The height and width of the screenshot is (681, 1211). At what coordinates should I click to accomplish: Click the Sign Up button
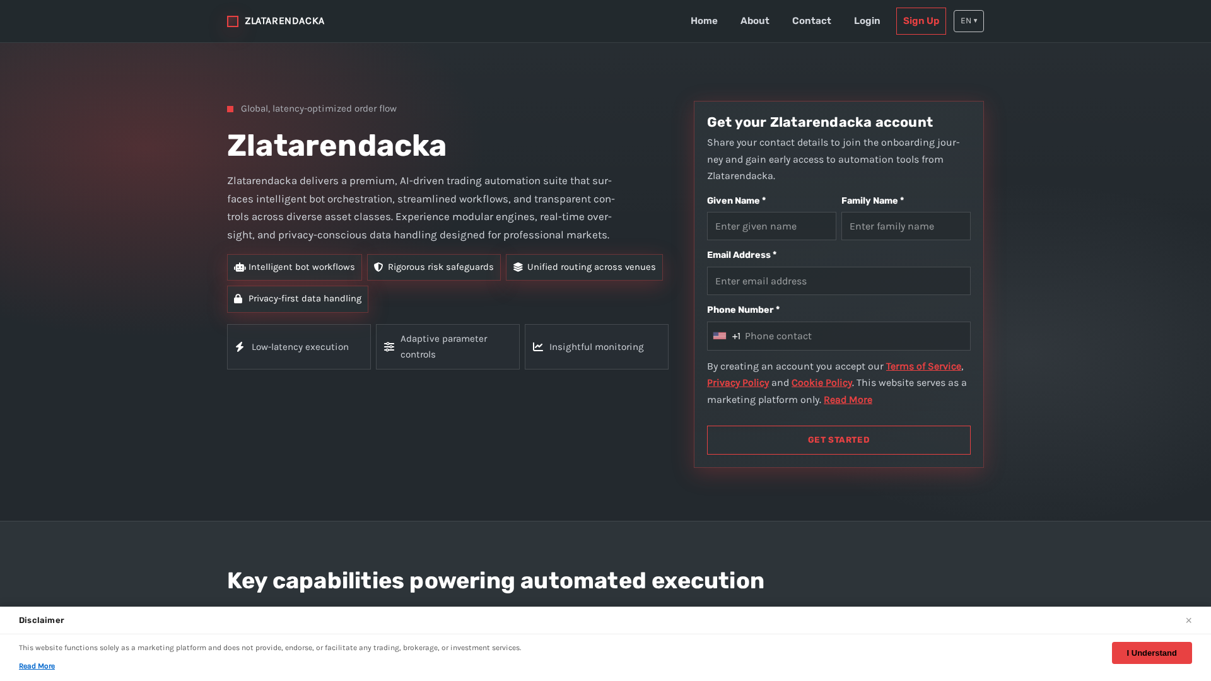(921, 21)
